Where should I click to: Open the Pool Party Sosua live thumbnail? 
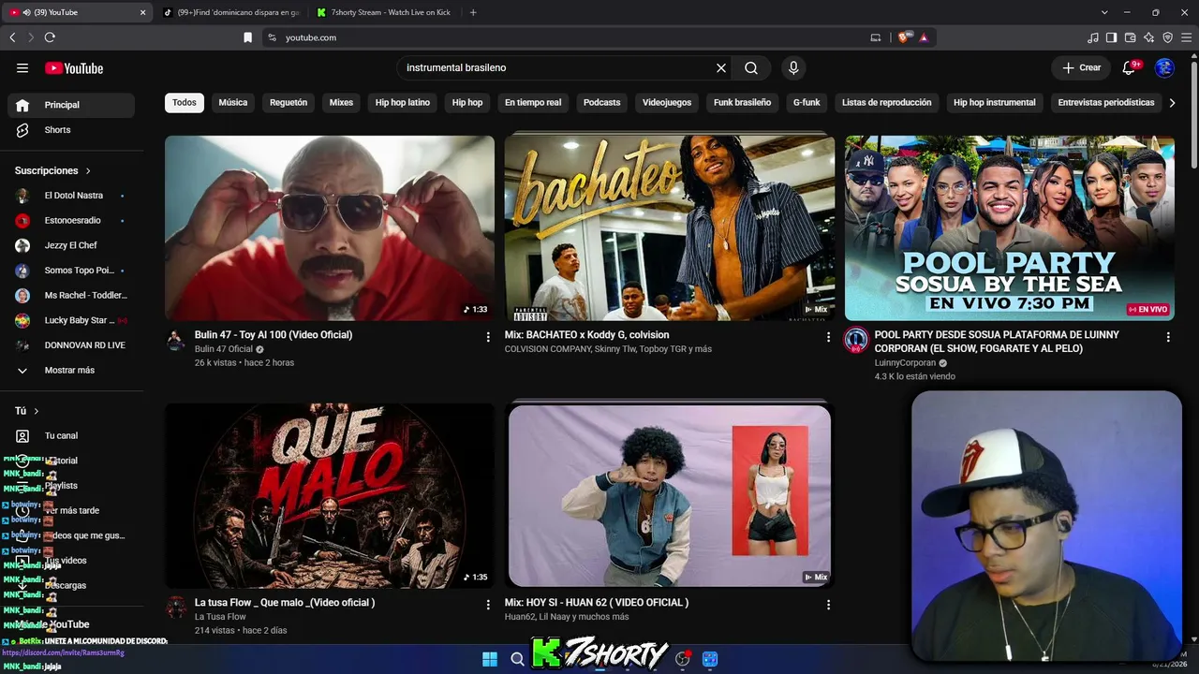click(1010, 228)
